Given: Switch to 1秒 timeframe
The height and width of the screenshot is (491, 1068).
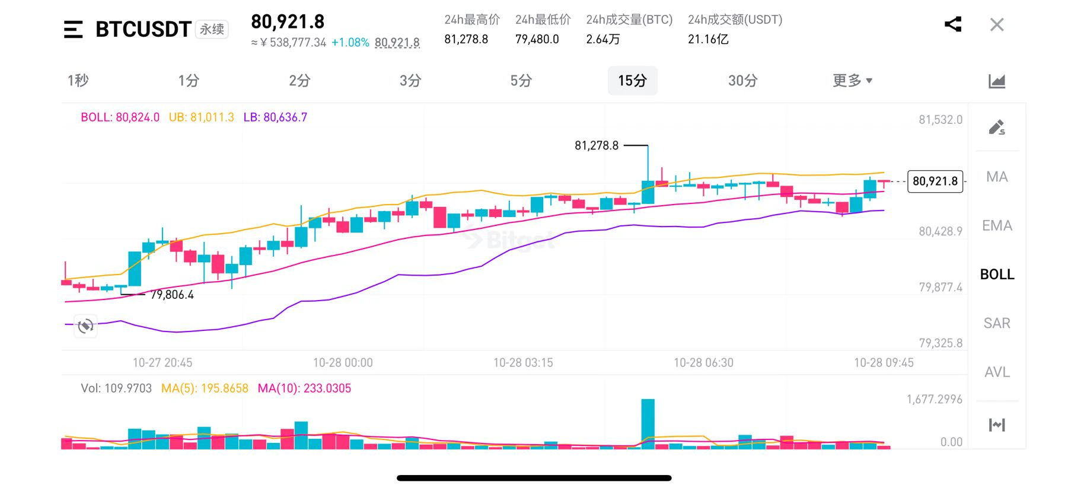Looking at the screenshot, I should tap(78, 81).
